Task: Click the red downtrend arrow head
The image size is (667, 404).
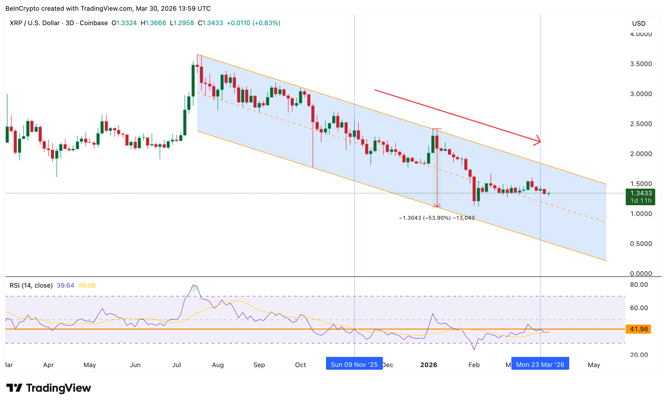Action: (x=539, y=141)
